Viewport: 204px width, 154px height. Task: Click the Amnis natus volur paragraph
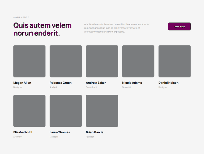tap(117, 28)
